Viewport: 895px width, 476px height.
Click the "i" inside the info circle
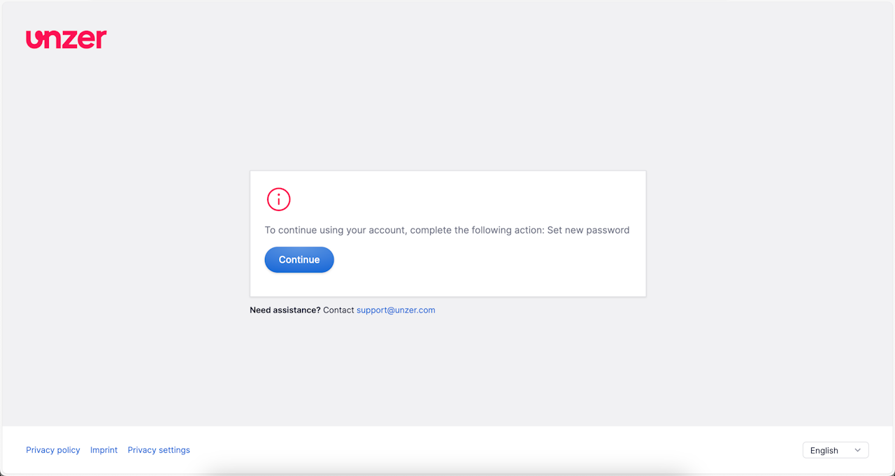tap(278, 200)
